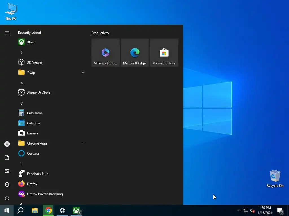Image resolution: width=289 pixels, height=216 pixels.
Task: Switch to Chrome on taskbar
Action: (49, 210)
